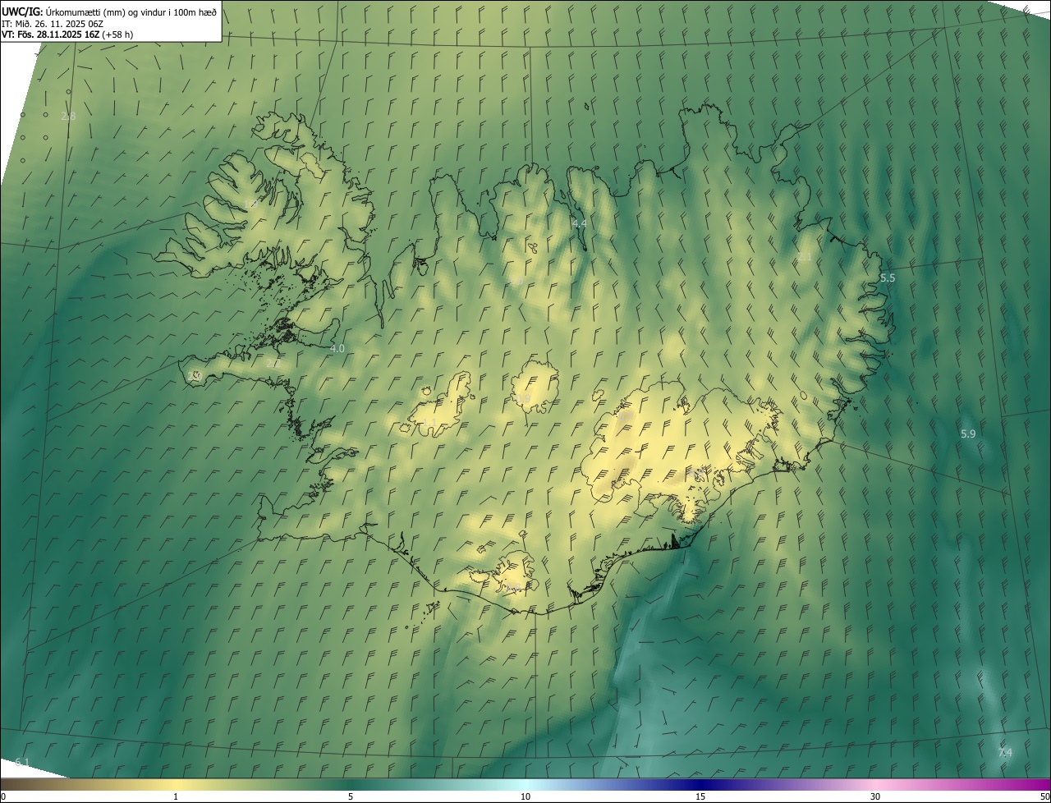Click the valid time 'VT: Fös. 28.11.2025 16Z'
Screen dimensions: 1051x803
pyautogui.click(x=49, y=34)
